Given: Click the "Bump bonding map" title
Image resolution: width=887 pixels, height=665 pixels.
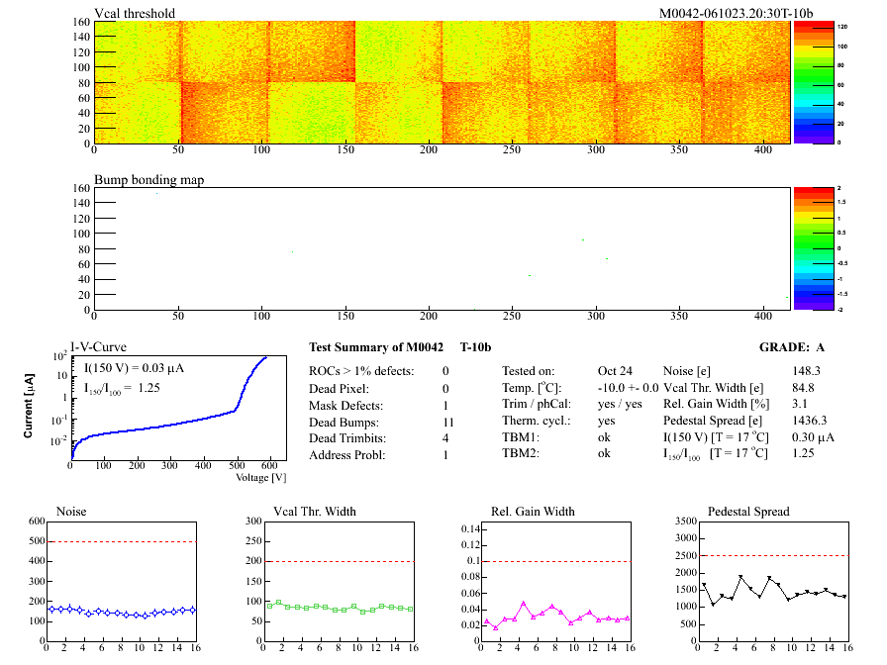Looking at the screenshot, I should [148, 180].
